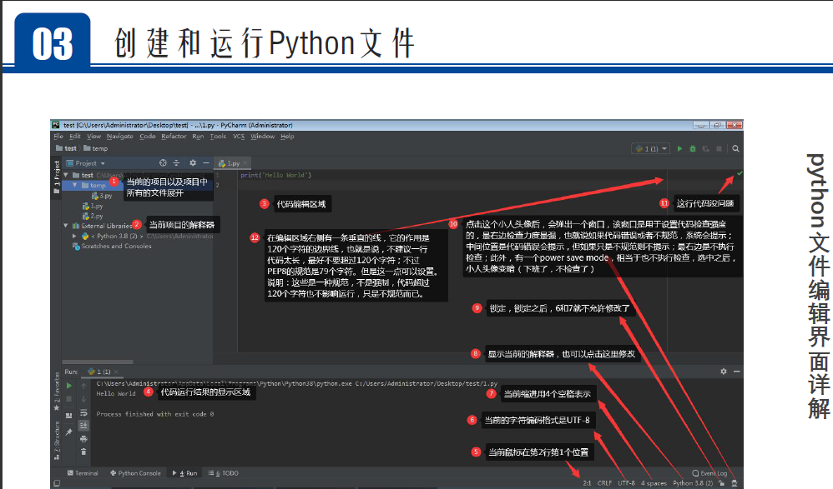Click the print icon in Run panel
This screenshot has height=489, width=833.
[x=83, y=439]
